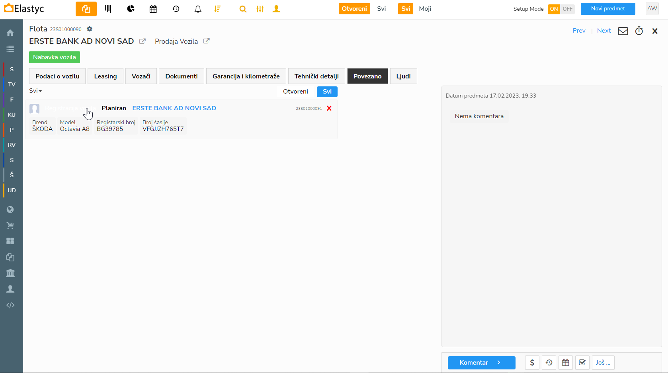The height and width of the screenshot is (373, 668).
Task: Open the search magnifier icon
Action: click(243, 9)
